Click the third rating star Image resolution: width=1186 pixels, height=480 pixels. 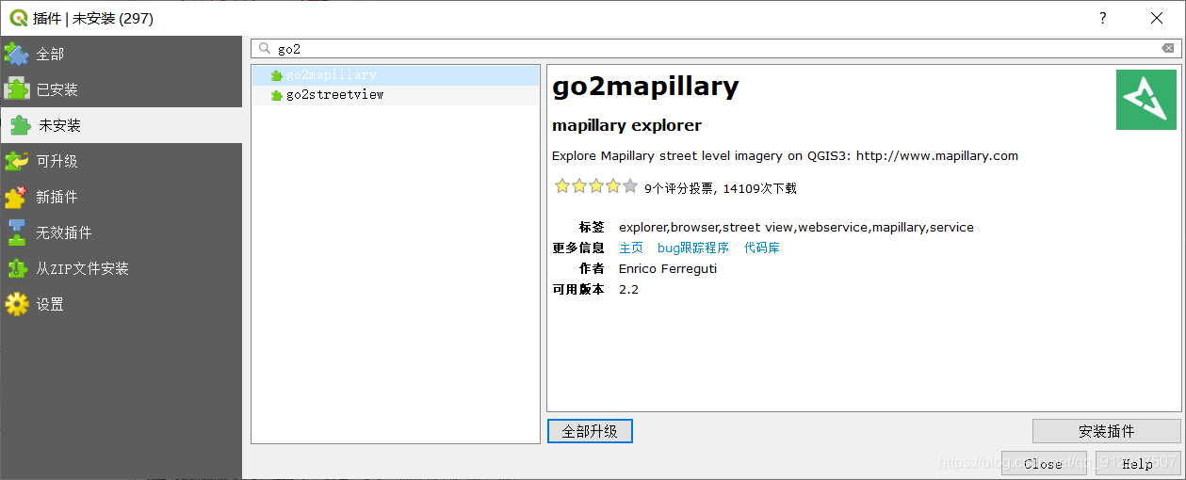[596, 186]
